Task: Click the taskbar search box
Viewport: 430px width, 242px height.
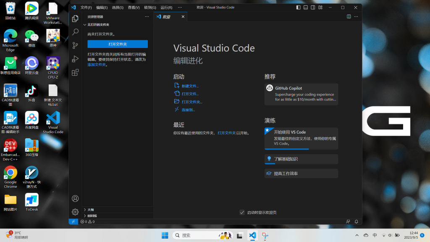Action: [202, 235]
